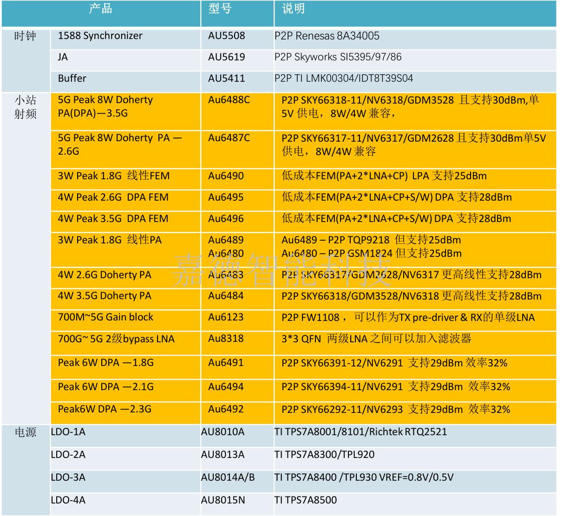The height and width of the screenshot is (516, 563).
Task: Select the 700M~5G Gain block cell
Action: click(x=105, y=317)
